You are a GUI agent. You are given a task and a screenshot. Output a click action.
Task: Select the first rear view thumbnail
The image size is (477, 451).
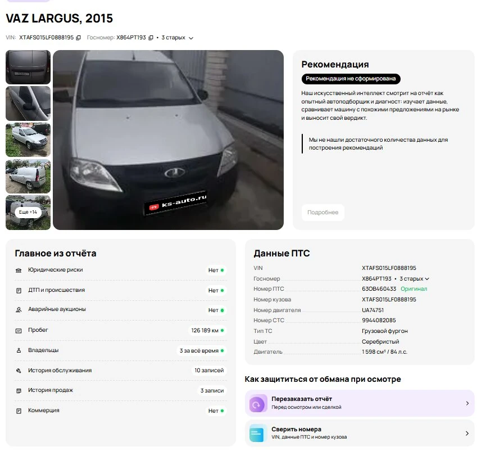[28, 67]
